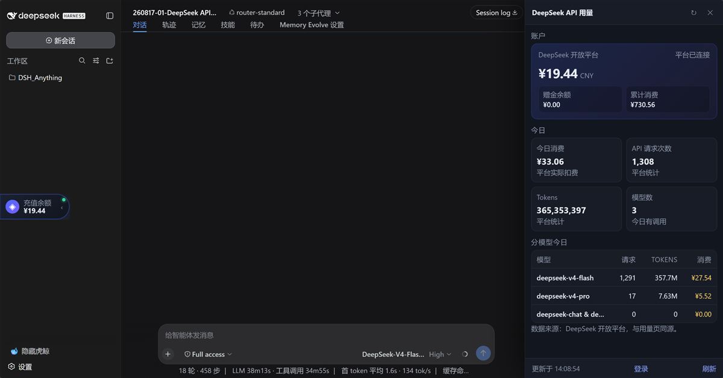Switch to the 对话 tab

140,25
